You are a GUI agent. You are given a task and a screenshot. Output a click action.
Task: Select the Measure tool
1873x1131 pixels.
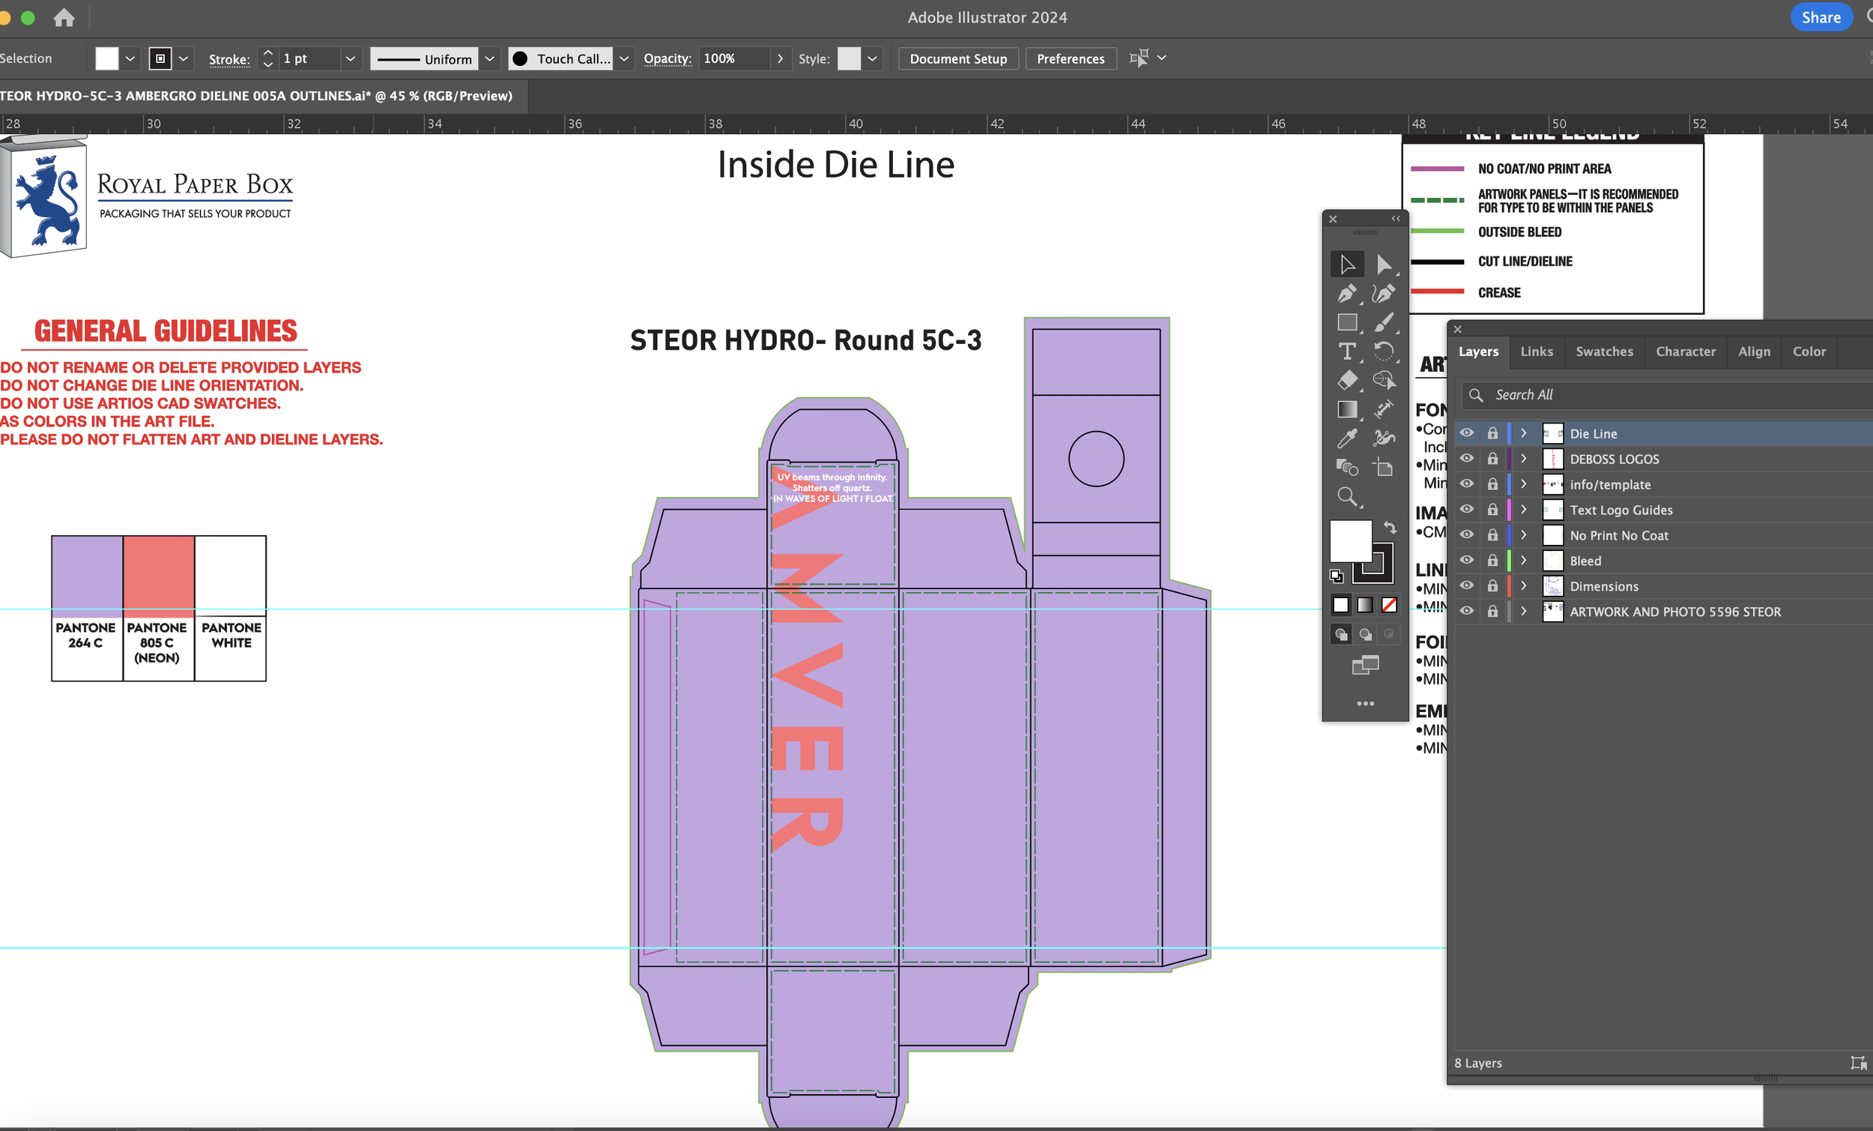click(x=1384, y=409)
